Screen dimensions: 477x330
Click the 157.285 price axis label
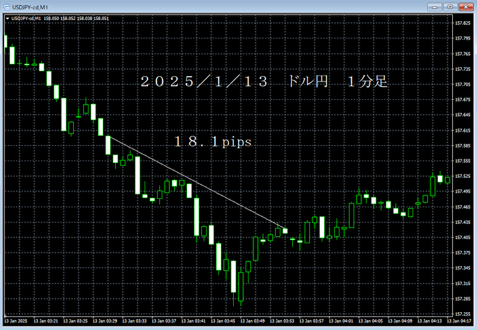(x=462, y=299)
